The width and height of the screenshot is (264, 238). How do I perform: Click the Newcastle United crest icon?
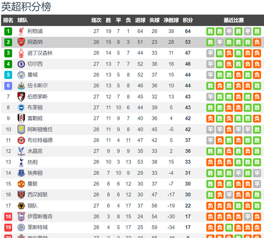coord(21,86)
